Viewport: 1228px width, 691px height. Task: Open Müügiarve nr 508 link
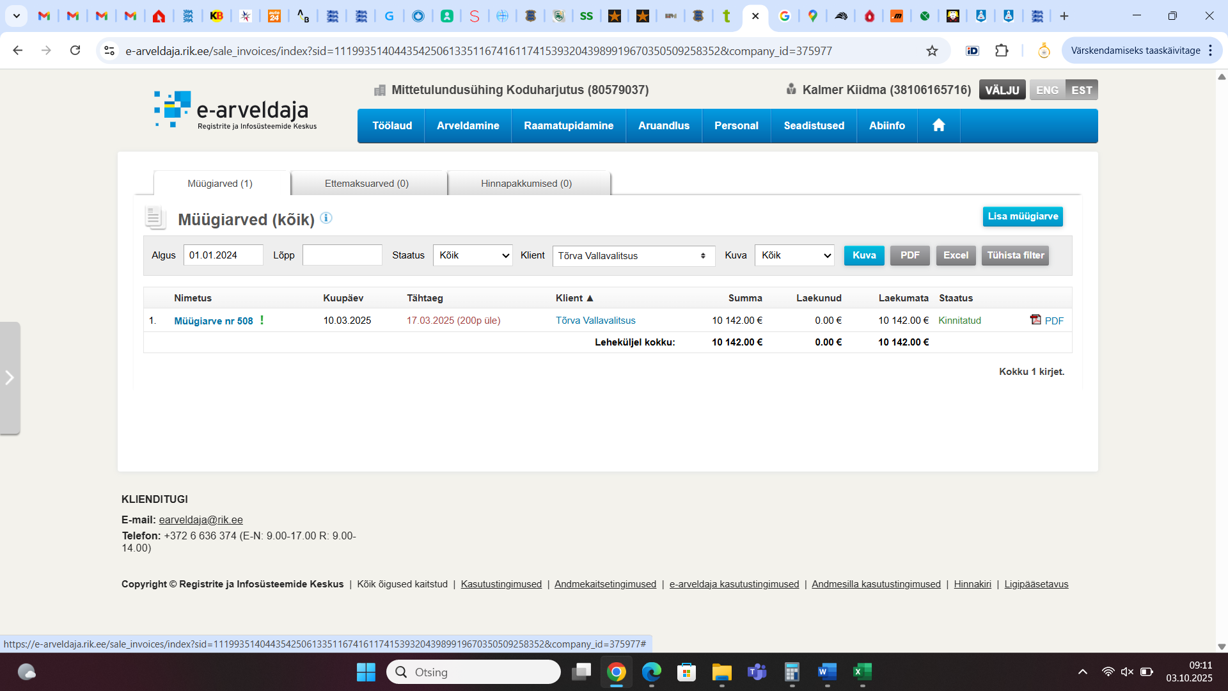click(214, 321)
